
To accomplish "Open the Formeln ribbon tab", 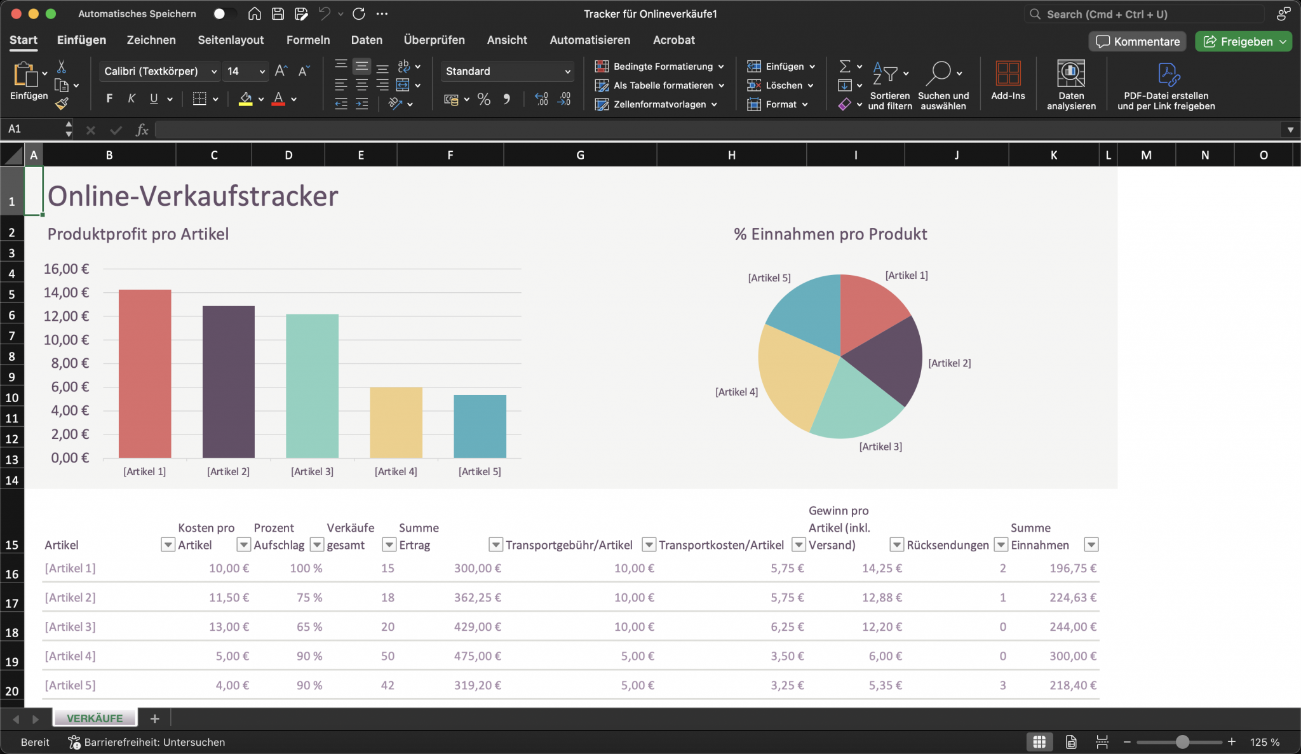I will point(308,40).
